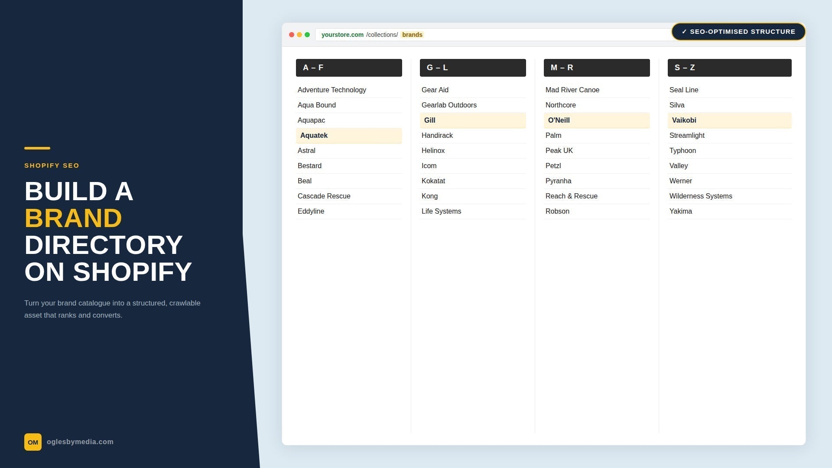Screen dimensions: 832x468
Task: Open the Reach & Rescue brand
Action: pyautogui.click(x=597, y=196)
